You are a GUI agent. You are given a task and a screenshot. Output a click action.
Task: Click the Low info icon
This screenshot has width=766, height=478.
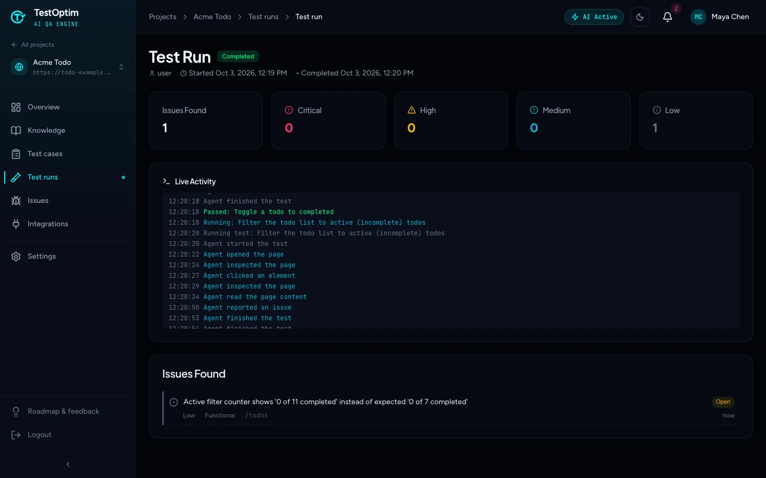pyautogui.click(x=657, y=110)
